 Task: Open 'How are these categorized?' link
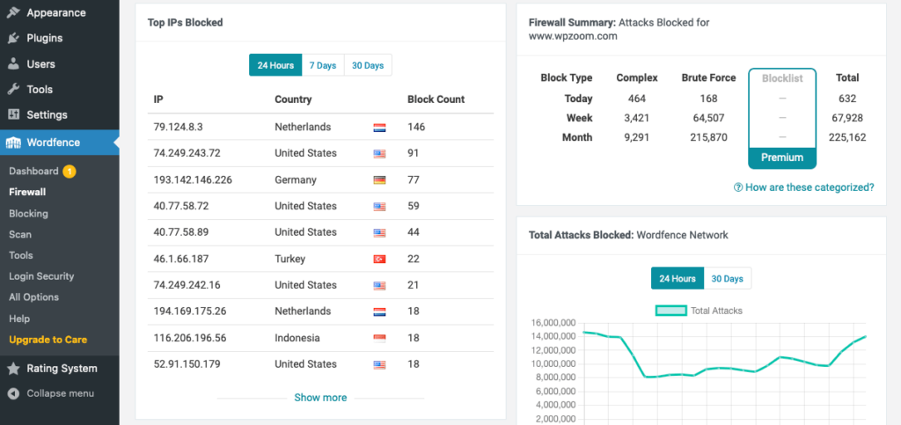(803, 187)
